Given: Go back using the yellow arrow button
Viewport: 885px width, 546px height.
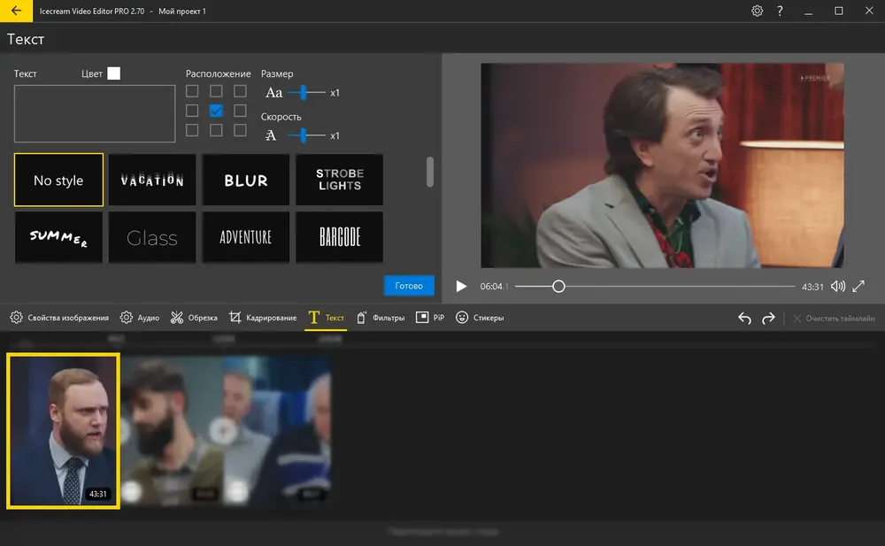Looking at the screenshot, I should point(16,11).
